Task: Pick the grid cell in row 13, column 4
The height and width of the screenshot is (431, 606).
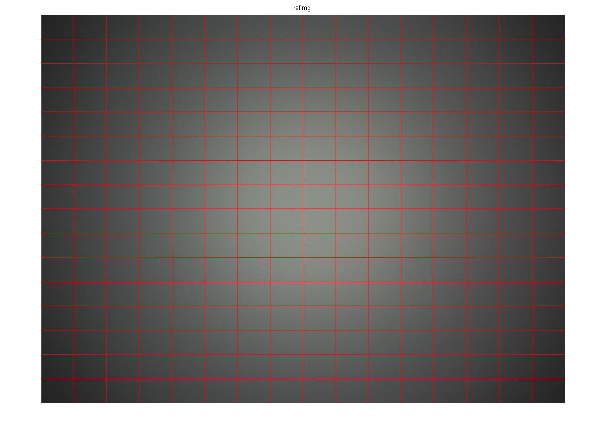Action: pos(155,318)
